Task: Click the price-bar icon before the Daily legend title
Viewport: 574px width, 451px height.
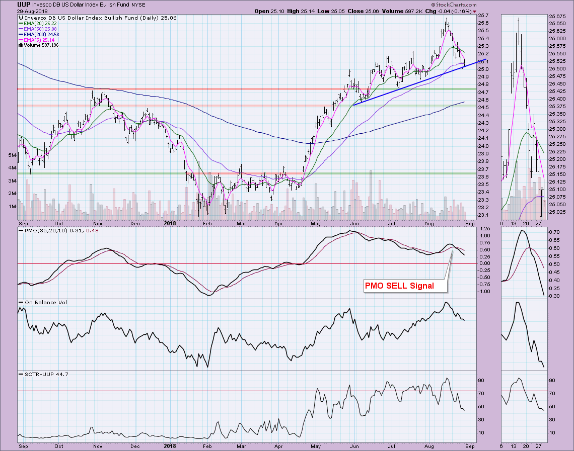Action: [x=21, y=18]
